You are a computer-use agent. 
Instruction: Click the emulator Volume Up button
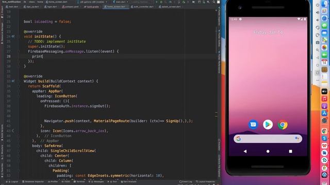coord(318,12)
